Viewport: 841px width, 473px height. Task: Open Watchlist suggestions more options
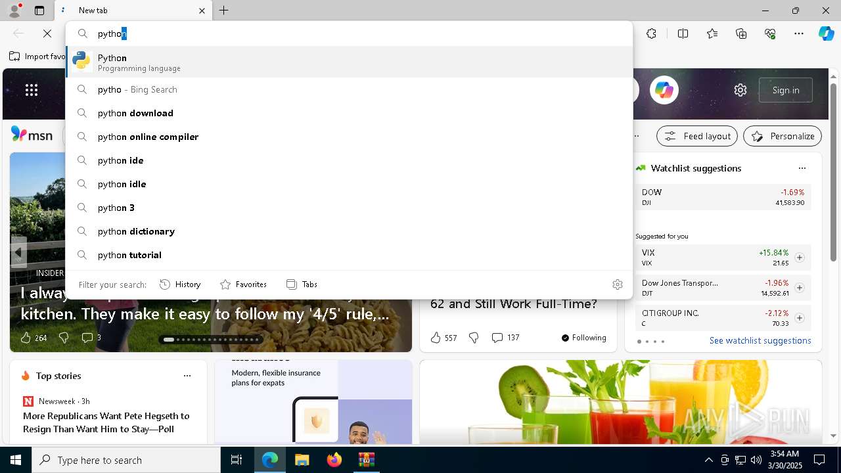pos(802,168)
